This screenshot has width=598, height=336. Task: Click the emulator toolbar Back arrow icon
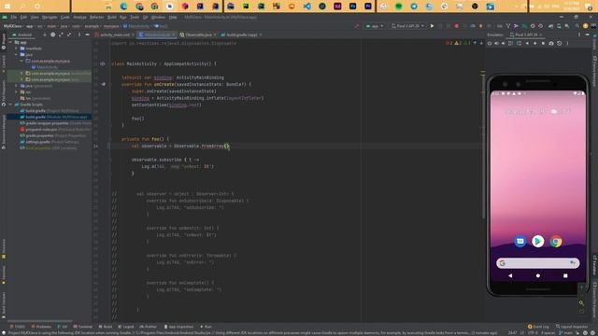[527, 44]
